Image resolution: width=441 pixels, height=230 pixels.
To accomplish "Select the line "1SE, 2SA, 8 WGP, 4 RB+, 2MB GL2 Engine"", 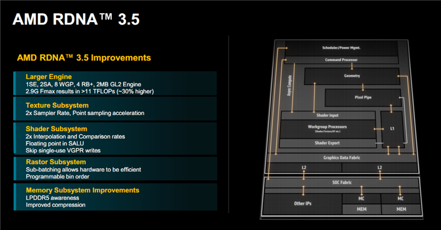I will [83, 84].
